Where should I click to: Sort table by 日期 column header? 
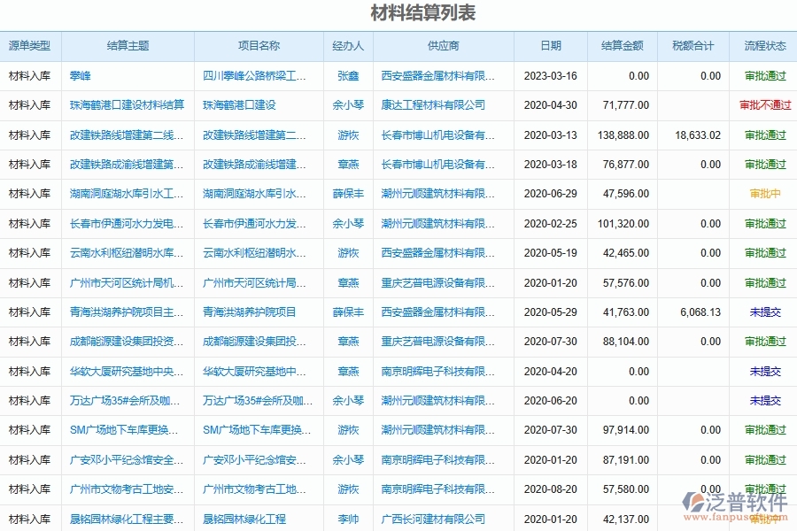pyautogui.click(x=549, y=45)
